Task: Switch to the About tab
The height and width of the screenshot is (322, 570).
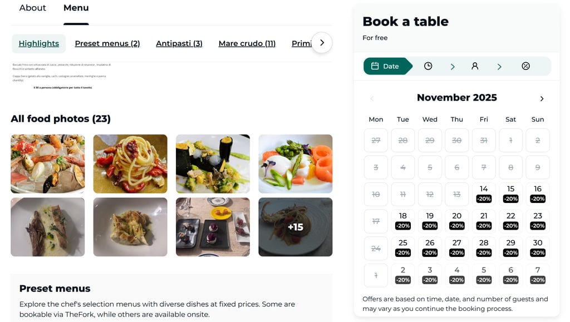Action: pos(32,8)
